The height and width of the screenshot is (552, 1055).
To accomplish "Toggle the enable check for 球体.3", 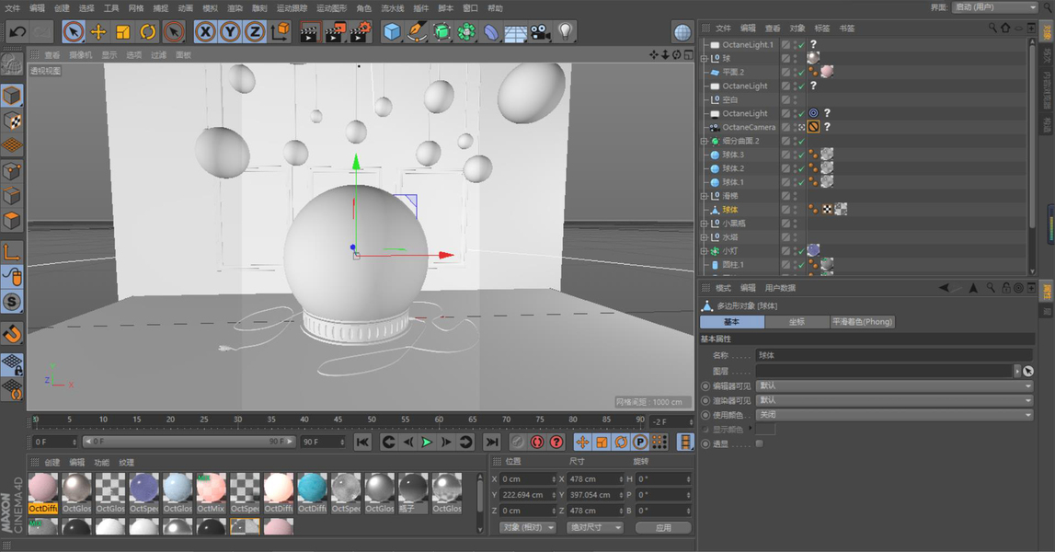I will pos(801,155).
